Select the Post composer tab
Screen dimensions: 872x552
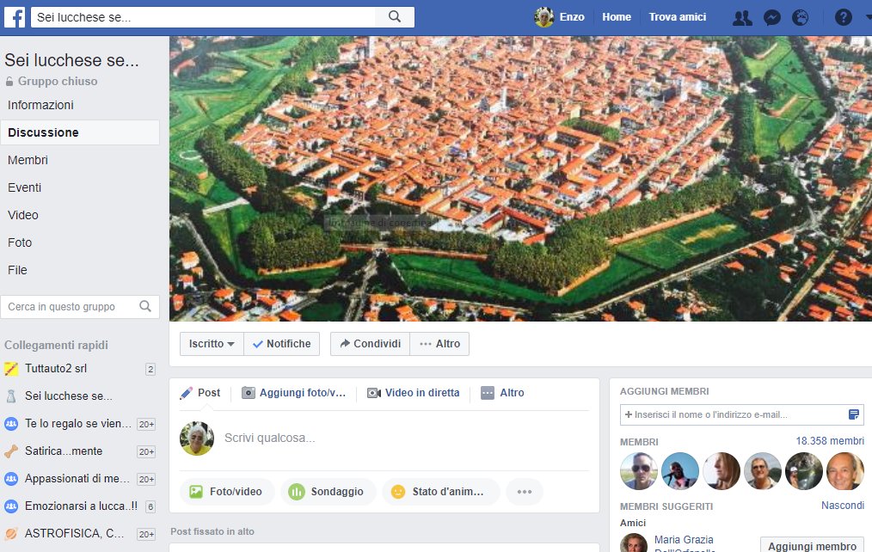pos(200,393)
